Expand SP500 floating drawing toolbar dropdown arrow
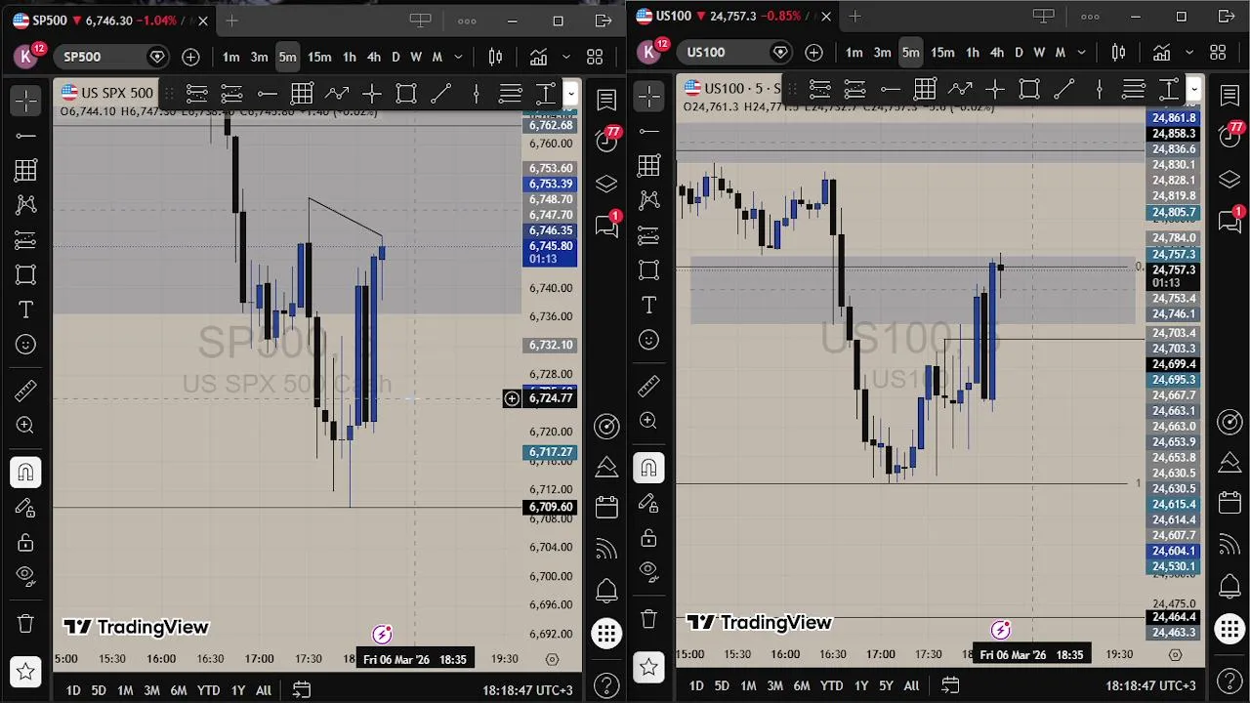Screen dimensions: 1250x703 coord(570,94)
